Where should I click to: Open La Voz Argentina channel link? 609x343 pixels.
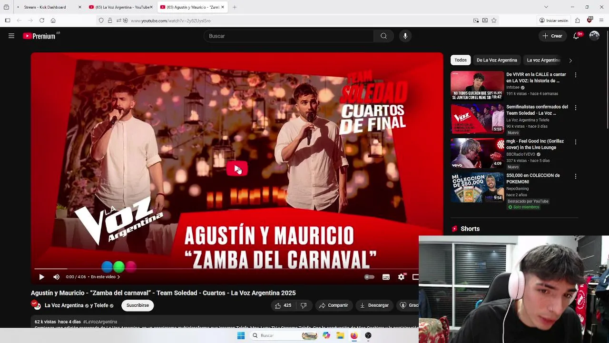click(x=64, y=305)
